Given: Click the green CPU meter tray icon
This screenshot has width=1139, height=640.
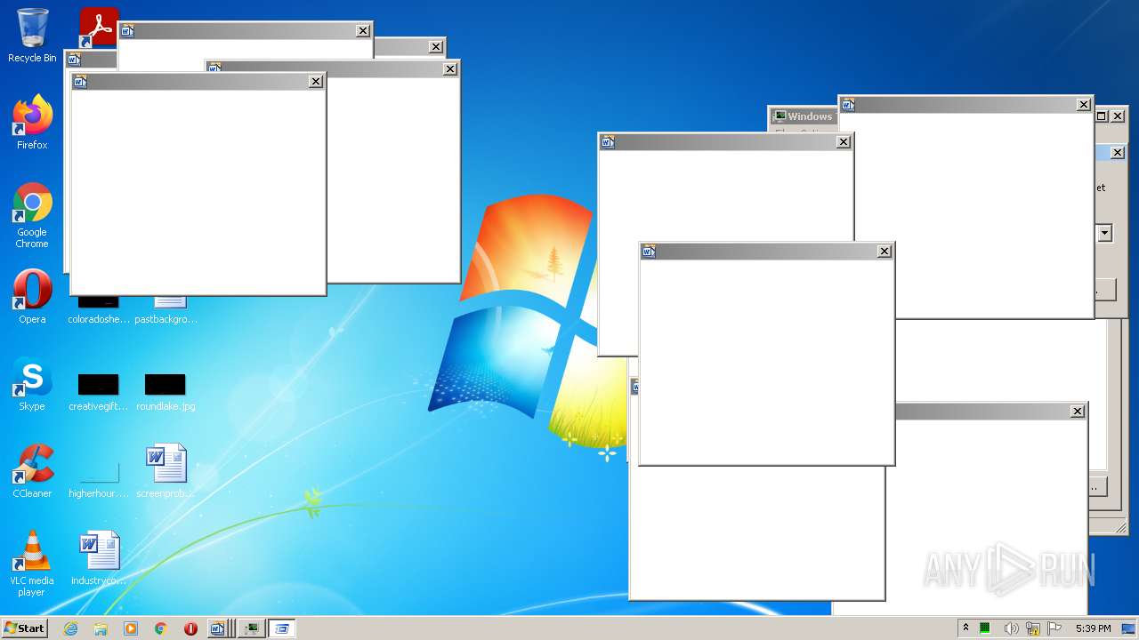Looking at the screenshot, I should 985,628.
